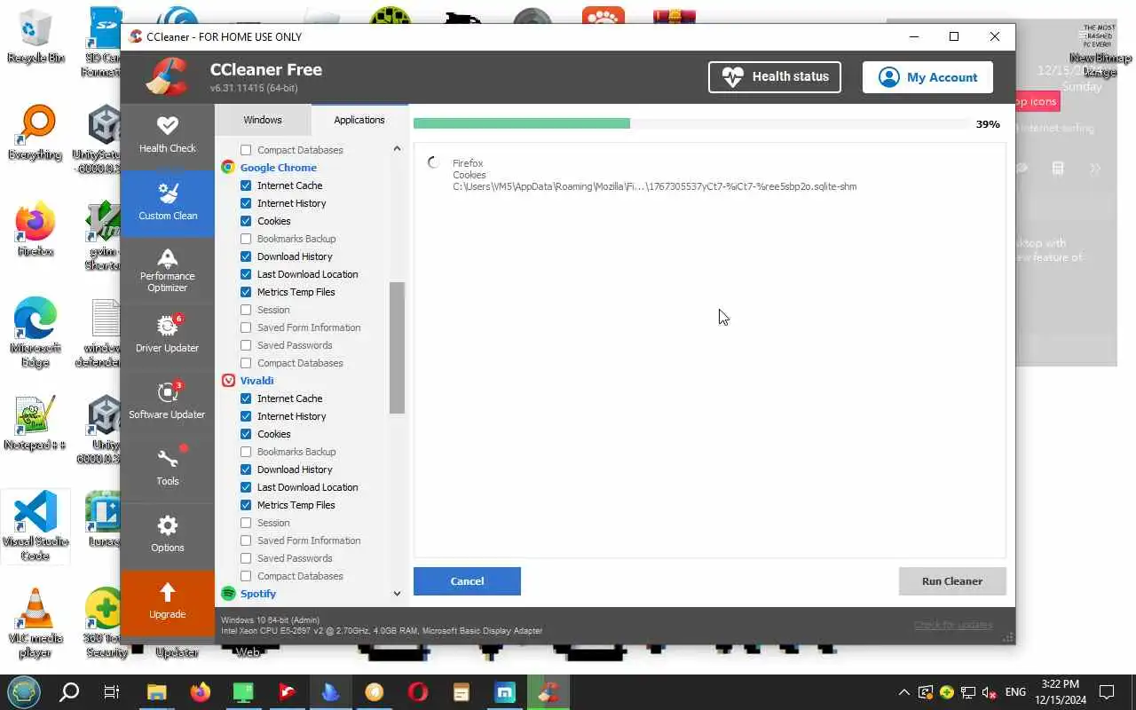Click the list scroll-down arrow
The height and width of the screenshot is (710, 1136).
point(397,593)
